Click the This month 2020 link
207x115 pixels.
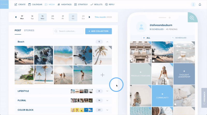(103, 17)
